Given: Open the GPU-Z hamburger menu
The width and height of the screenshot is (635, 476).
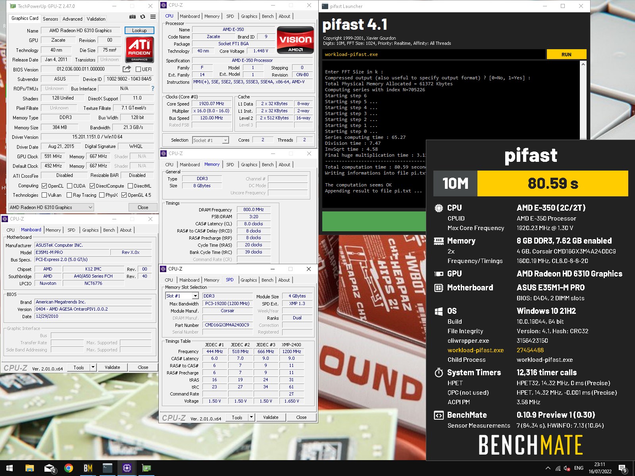Looking at the screenshot, I should click(x=153, y=17).
